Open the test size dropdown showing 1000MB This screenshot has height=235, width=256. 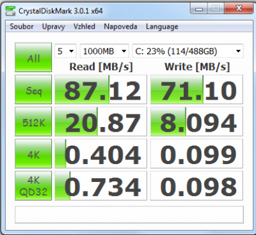[x=104, y=51]
